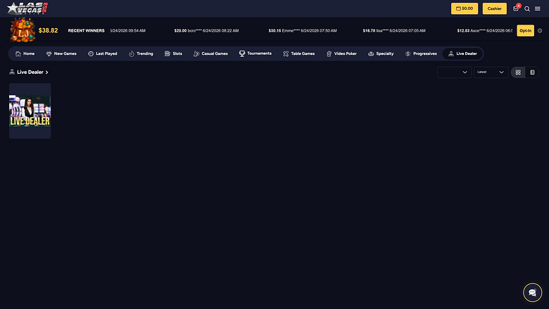
Task: Open the Video Poker category
Action: click(x=341, y=53)
